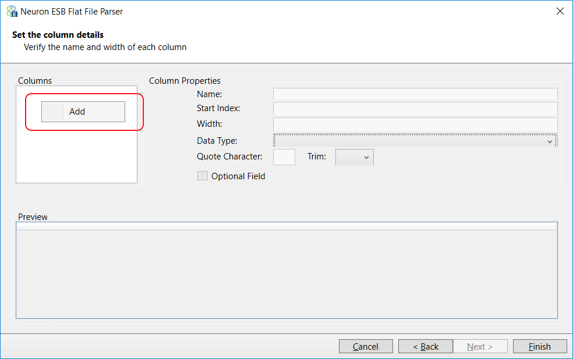Screen dimensions: 573x359
Task: Enable the Optional Field checkbox
Action: tap(203, 176)
